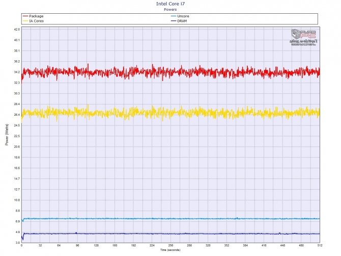
Task: Click the 12.7 y-axis value
Action: pos(17,189)
